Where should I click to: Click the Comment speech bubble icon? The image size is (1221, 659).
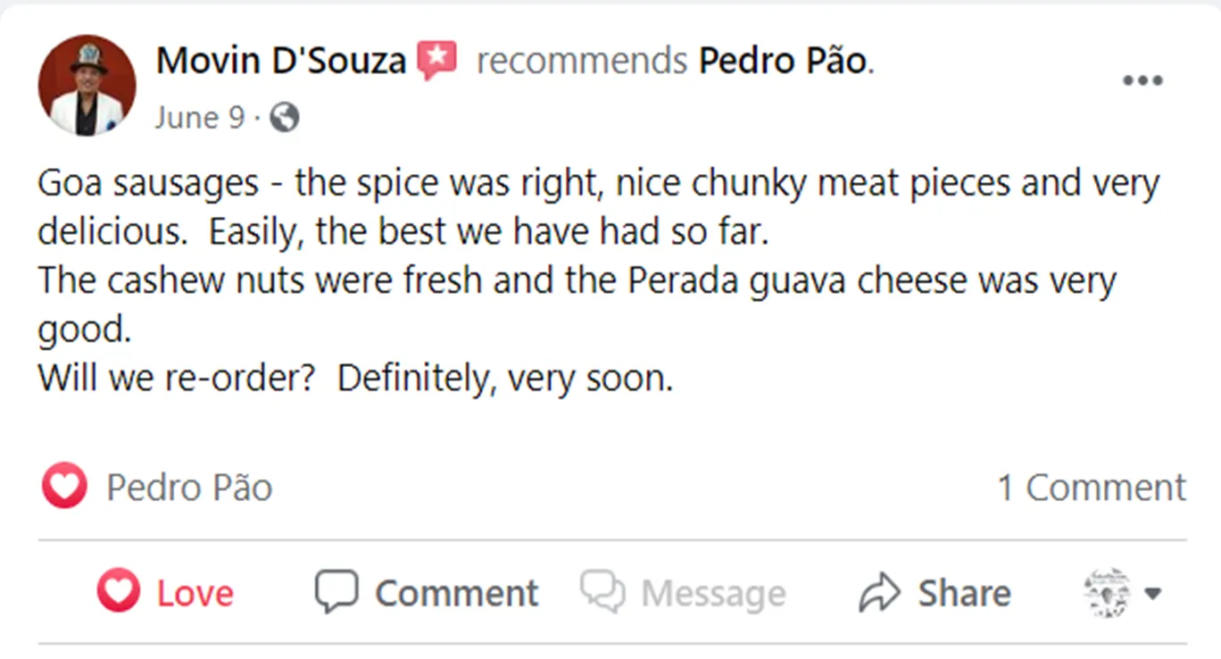tap(336, 592)
